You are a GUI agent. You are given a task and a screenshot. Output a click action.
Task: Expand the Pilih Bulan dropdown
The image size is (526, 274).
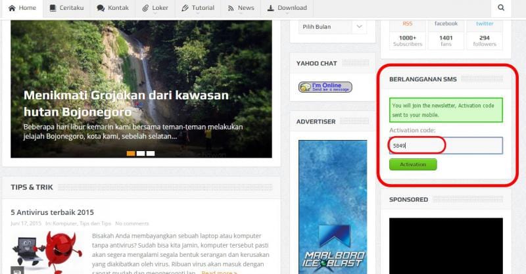point(333,27)
